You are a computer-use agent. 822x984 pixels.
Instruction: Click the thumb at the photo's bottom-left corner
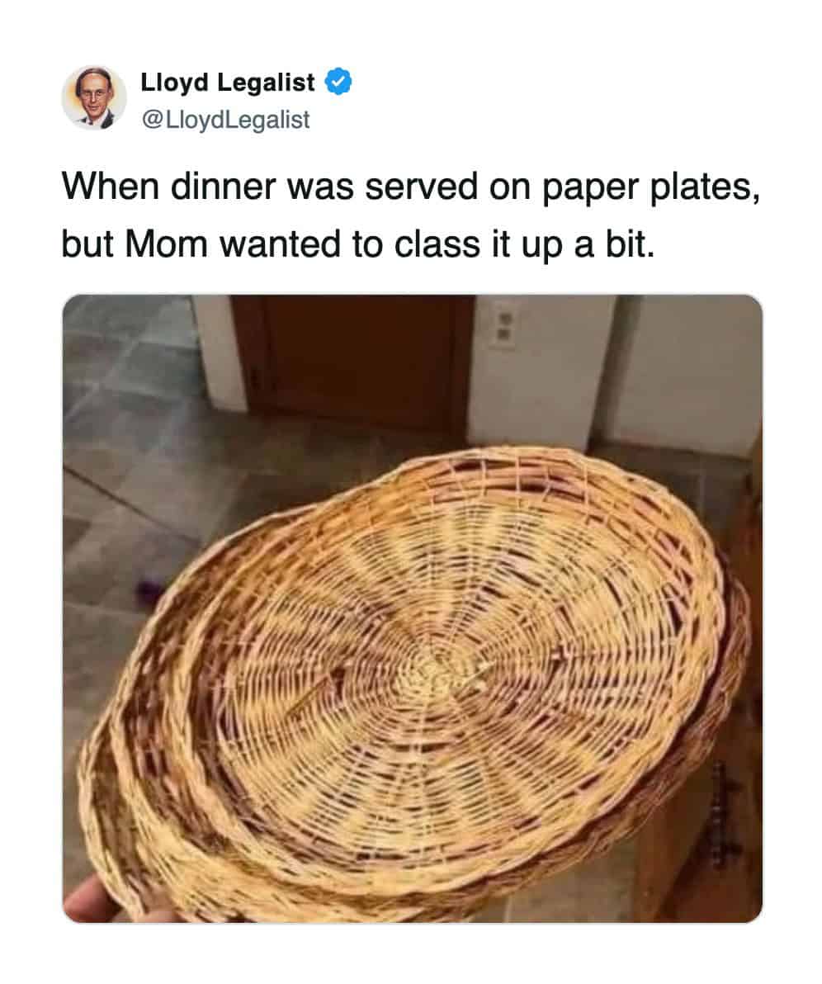coord(94,899)
